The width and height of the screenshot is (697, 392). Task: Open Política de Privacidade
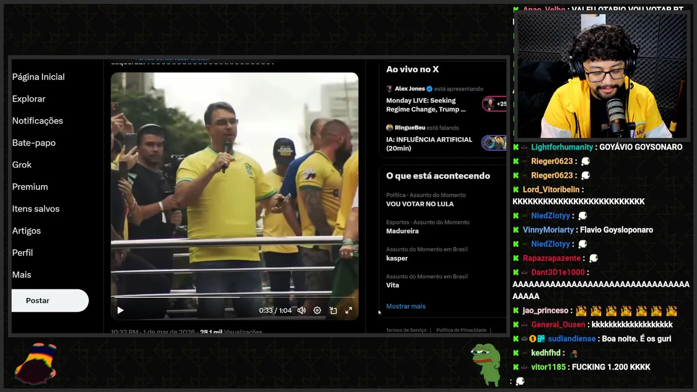[461, 330]
